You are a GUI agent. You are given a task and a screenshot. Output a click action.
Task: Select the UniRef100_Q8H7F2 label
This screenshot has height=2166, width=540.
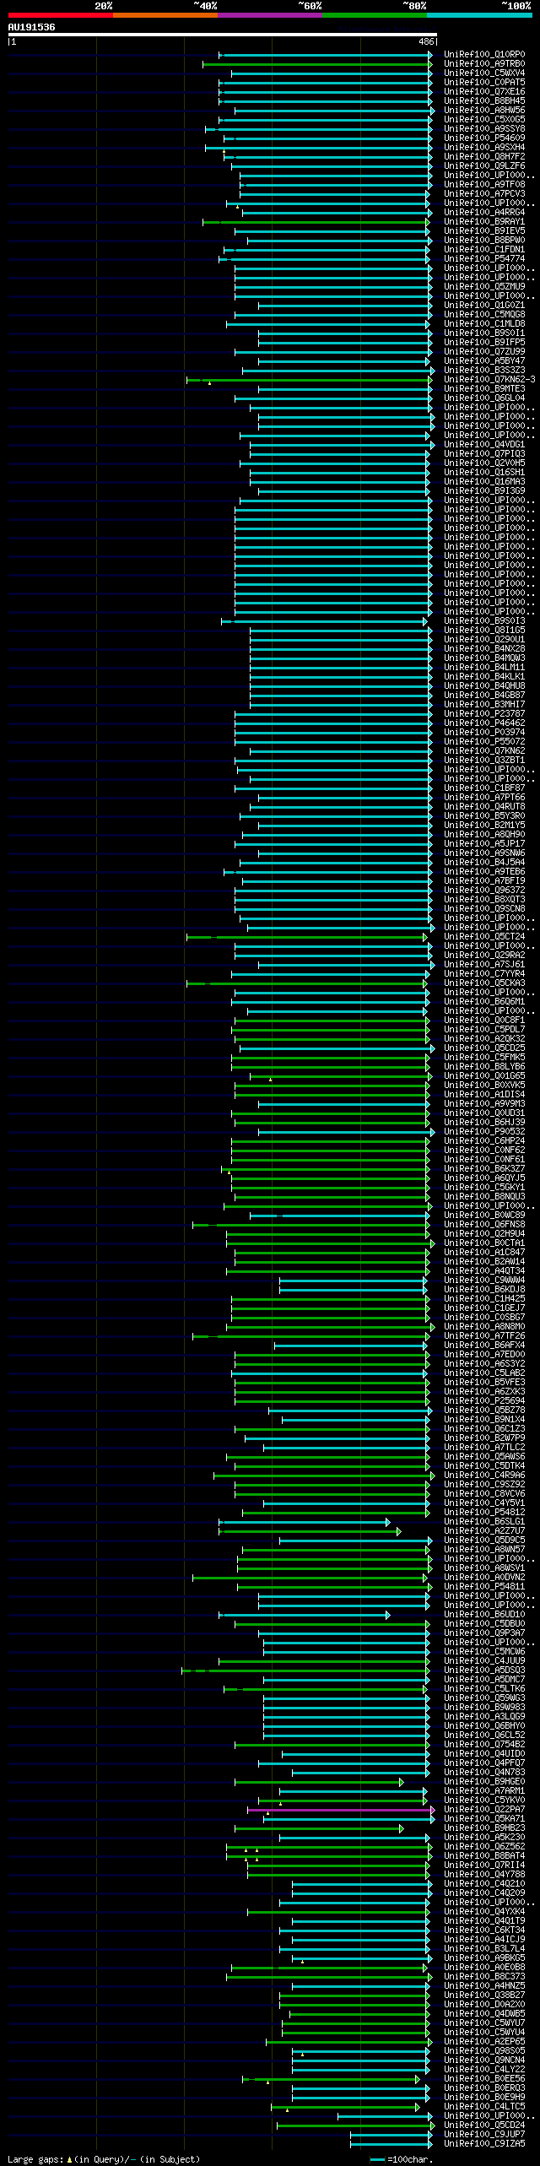pos(484,157)
